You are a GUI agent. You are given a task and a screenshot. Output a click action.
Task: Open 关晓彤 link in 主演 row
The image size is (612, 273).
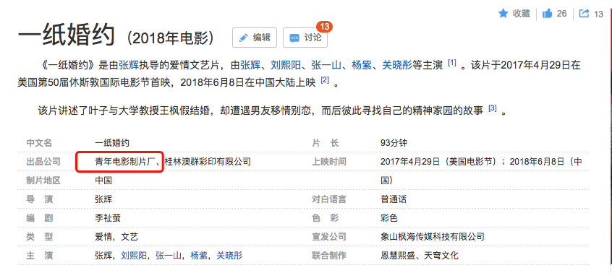coord(229,256)
